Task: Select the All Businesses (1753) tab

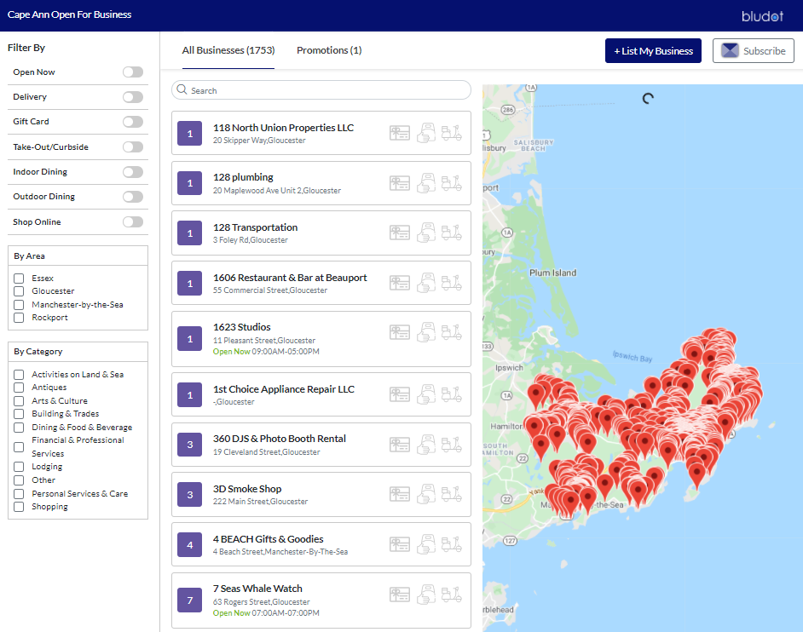Action: tap(228, 50)
